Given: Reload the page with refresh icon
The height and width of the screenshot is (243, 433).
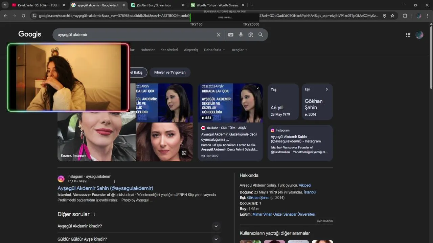Looking at the screenshot, I should click(x=23, y=16).
